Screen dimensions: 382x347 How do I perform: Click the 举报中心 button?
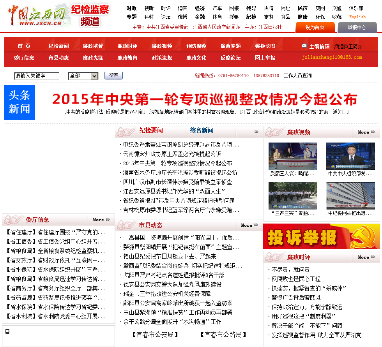(357, 27)
